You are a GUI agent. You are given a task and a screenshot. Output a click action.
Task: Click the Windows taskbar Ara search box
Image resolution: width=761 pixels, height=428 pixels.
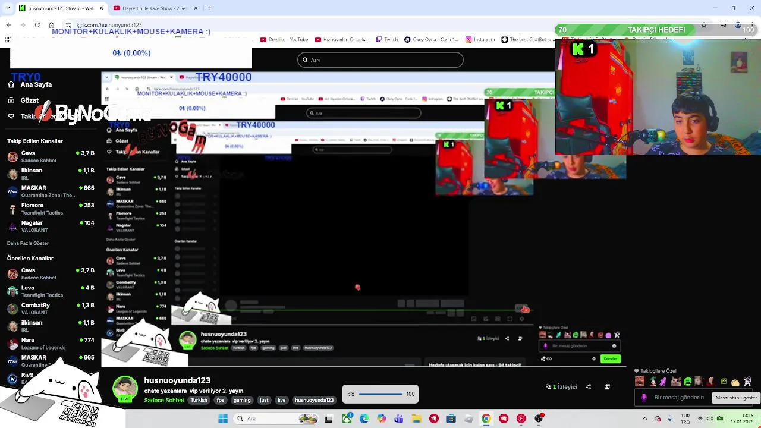(x=277, y=418)
